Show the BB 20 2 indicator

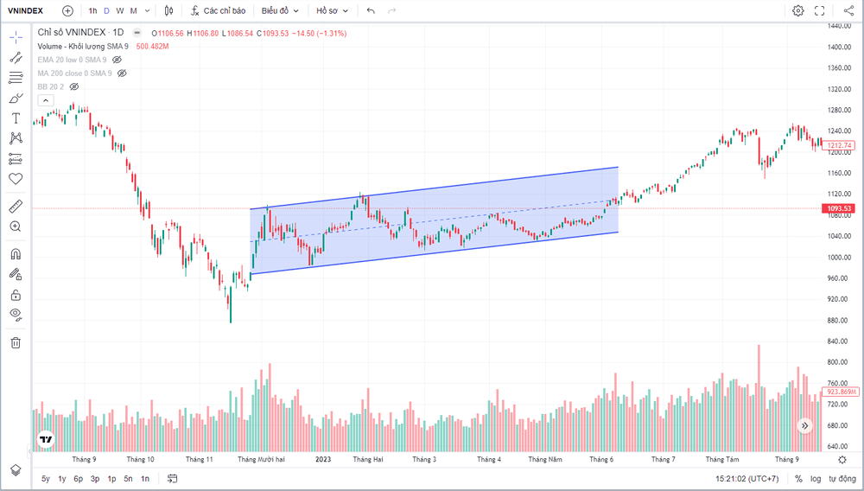coord(74,86)
